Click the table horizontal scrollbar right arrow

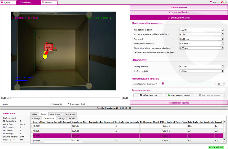222,142
